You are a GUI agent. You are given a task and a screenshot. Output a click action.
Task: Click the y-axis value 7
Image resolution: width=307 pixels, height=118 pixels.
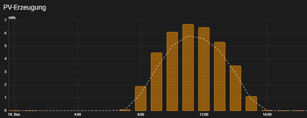pos(5,20)
